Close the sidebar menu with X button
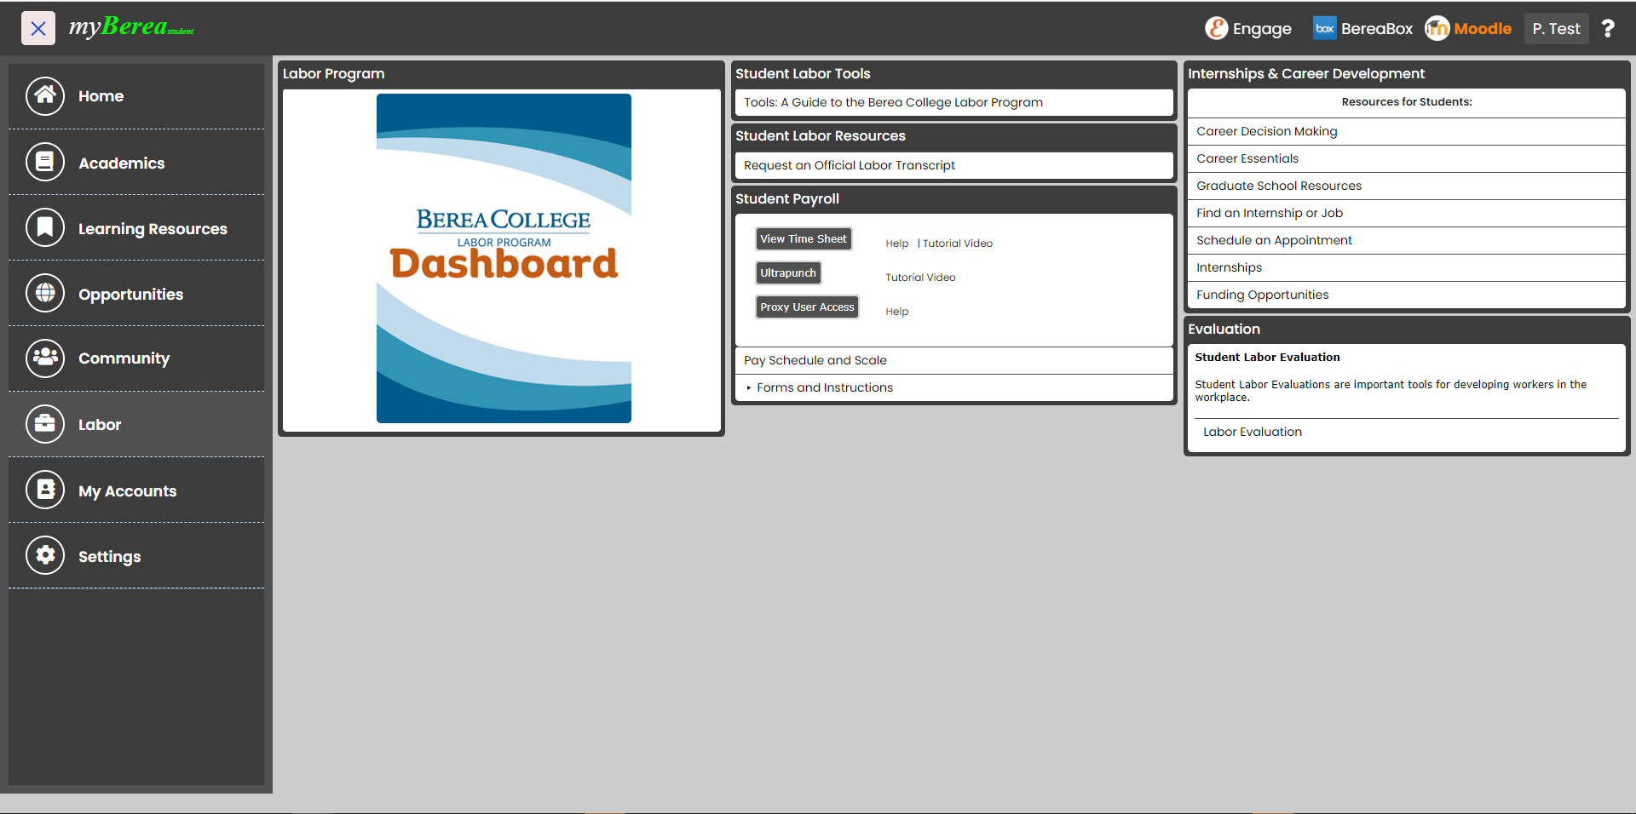The image size is (1636, 814). coord(38,29)
